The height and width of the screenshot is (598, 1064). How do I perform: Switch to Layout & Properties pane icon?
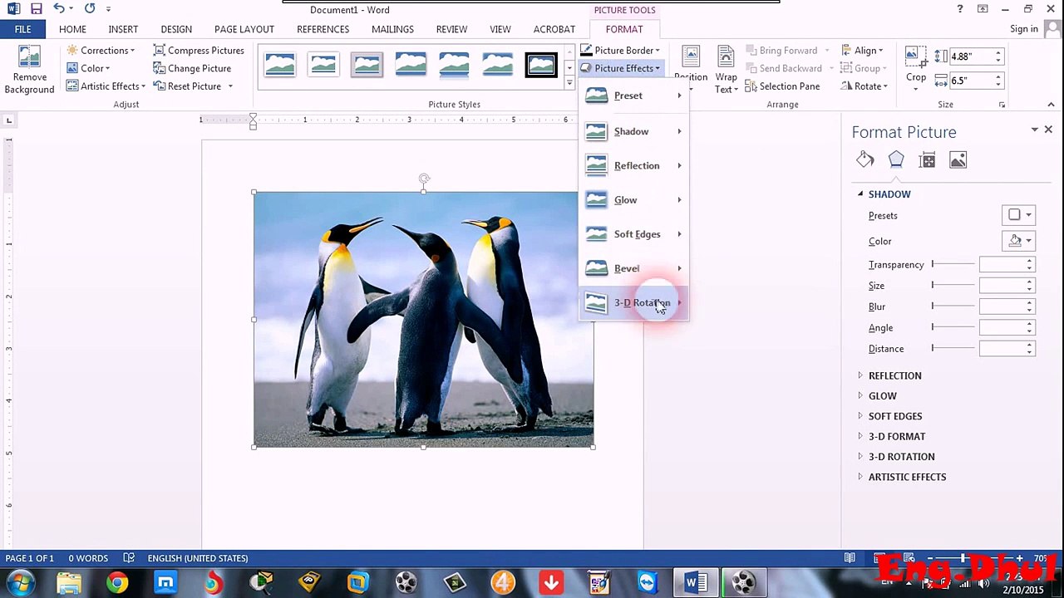pos(927,159)
